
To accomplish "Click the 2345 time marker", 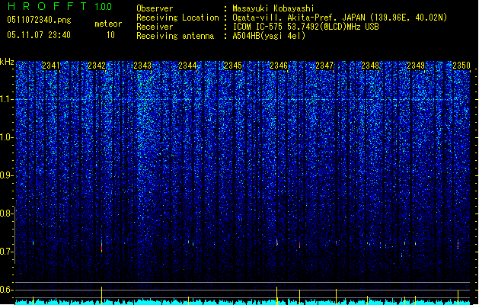I will pyautogui.click(x=233, y=66).
